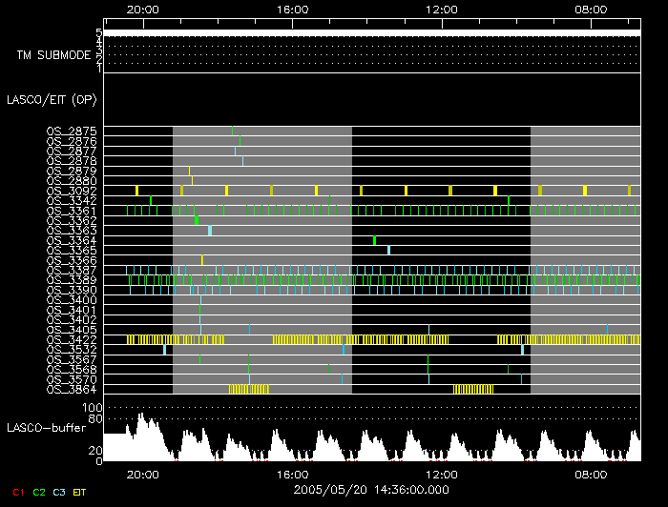Select the OS_3864 row label
This screenshot has height=507, width=668.
(71, 389)
